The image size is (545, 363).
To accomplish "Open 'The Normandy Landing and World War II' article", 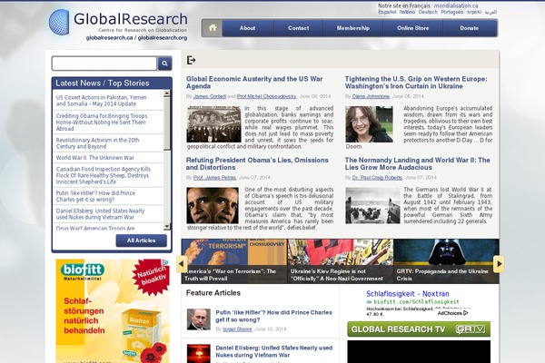I will pos(417,163).
